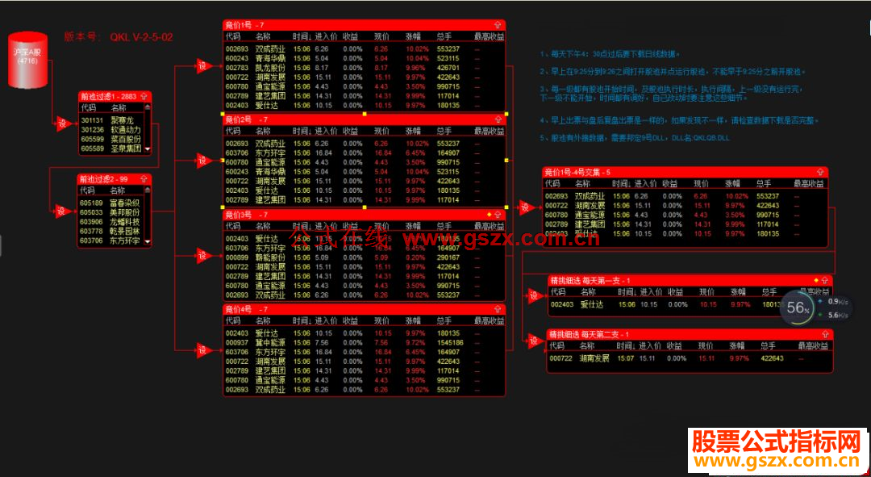Collapse 竞价3号 panel with up arrow

[498, 215]
